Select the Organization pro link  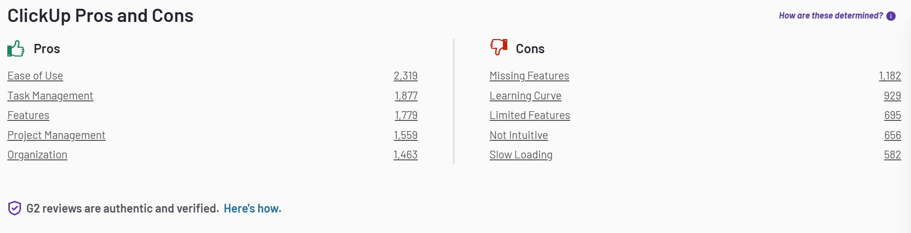(x=37, y=155)
